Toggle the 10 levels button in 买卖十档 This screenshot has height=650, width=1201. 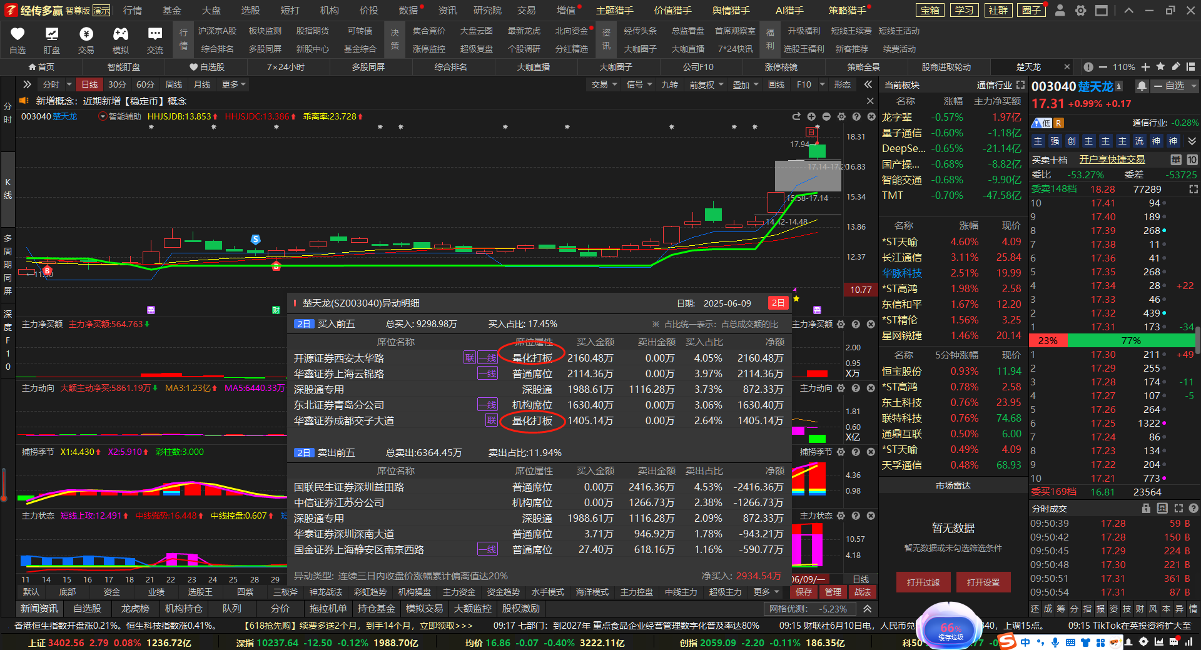point(1192,160)
